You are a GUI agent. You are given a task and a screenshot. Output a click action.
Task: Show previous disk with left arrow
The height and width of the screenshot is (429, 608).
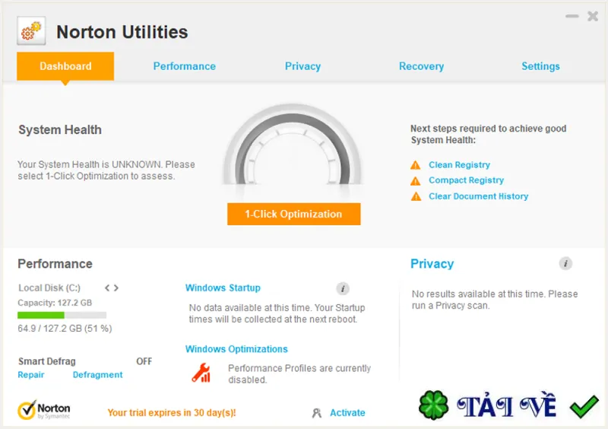pyautogui.click(x=107, y=288)
